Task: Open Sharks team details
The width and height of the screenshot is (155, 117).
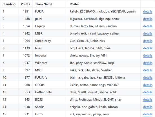Action: click(x=148, y=107)
